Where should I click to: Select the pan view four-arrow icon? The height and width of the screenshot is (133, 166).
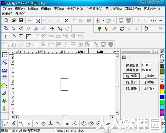point(52,29)
